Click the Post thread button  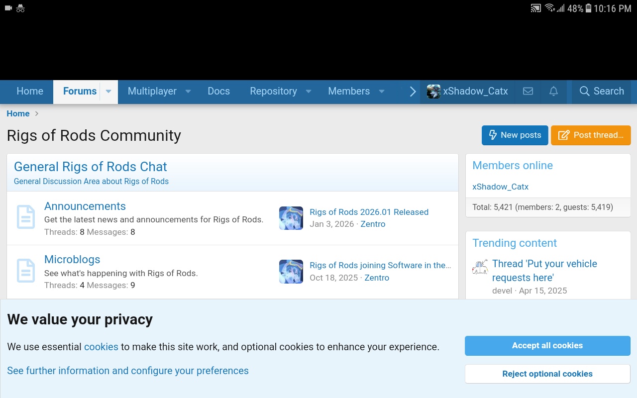(x=591, y=135)
